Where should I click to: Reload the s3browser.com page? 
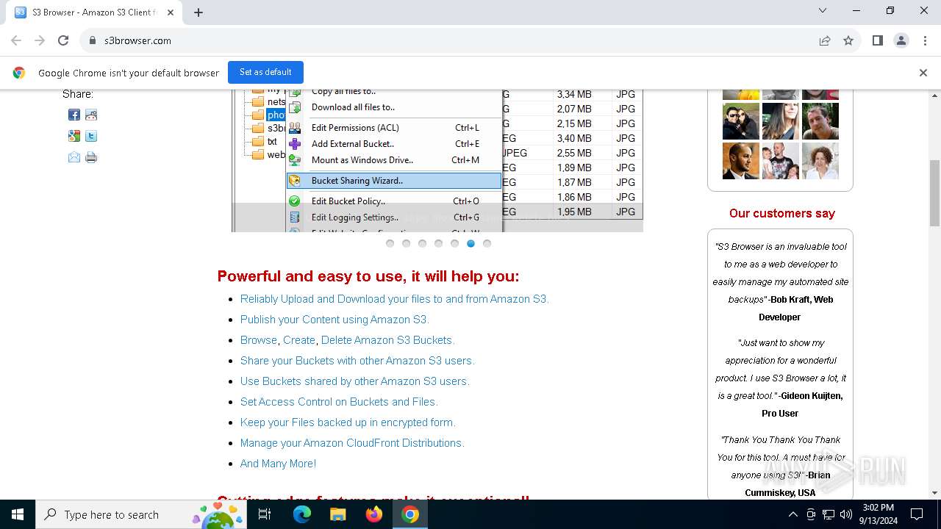(x=63, y=40)
